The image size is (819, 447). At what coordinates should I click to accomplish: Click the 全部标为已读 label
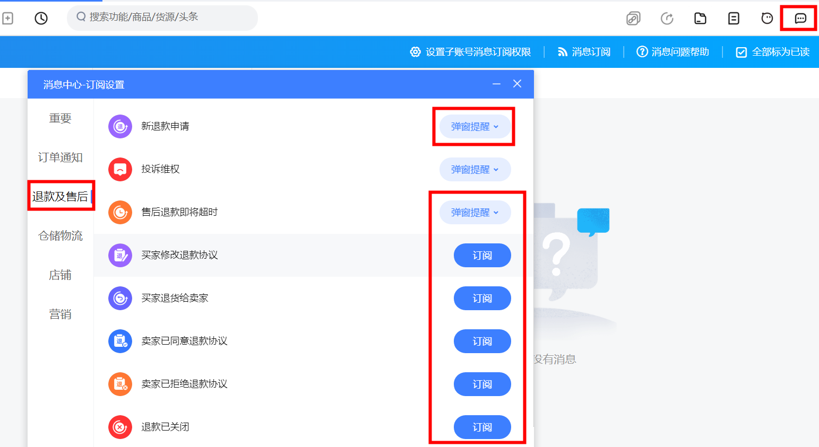click(781, 52)
